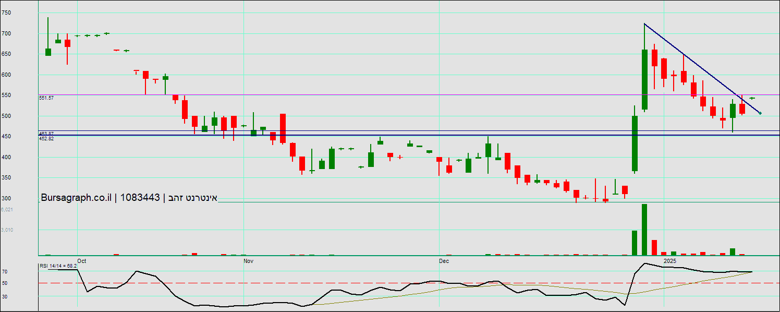Click the RSI 70 level label
Screen dimensions: 780x312
point(5,272)
